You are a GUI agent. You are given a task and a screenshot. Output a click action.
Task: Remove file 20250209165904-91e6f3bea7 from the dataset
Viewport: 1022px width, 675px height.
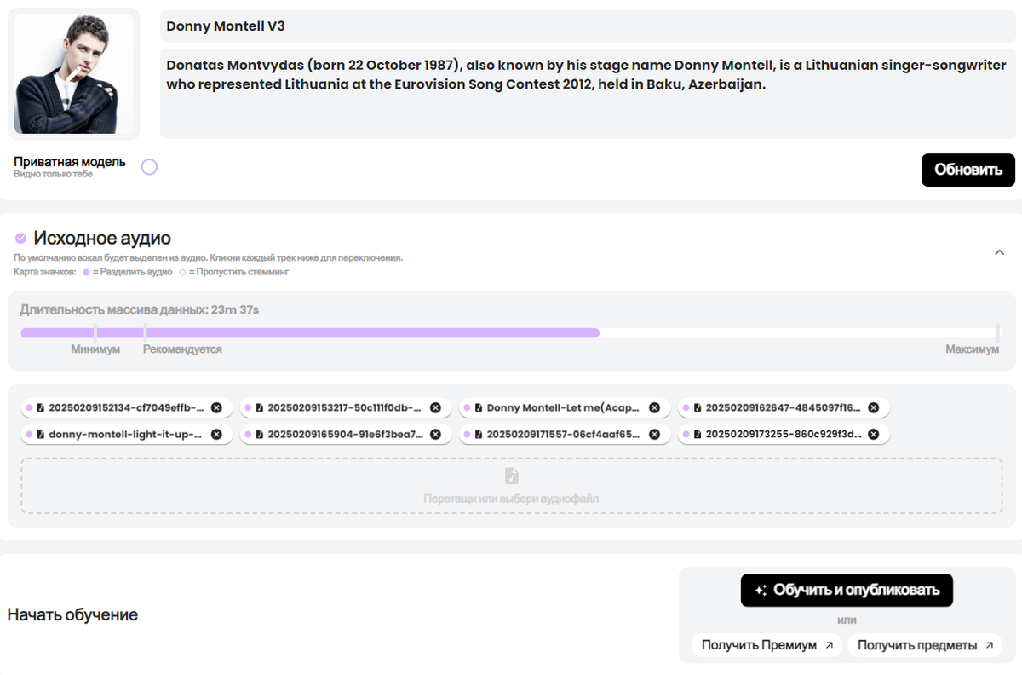tap(435, 435)
